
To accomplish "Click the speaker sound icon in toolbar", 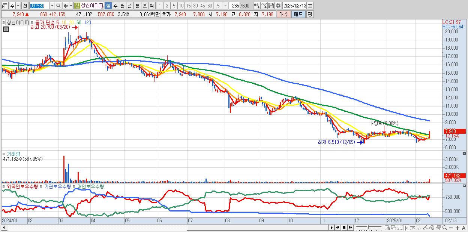I will point(66,6).
